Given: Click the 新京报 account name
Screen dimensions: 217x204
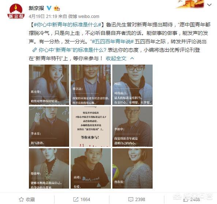Looking at the screenshot, I should pyautogui.click(x=36, y=8).
